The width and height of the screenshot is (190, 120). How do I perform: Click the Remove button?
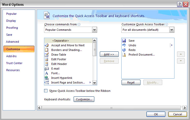[109, 61]
